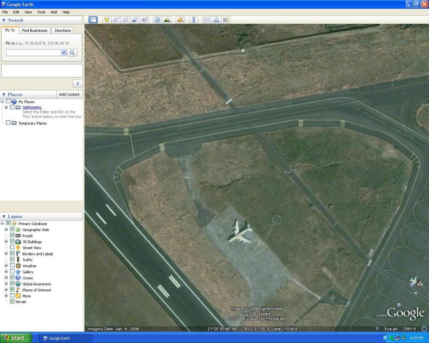This screenshot has height=343, width=429.
Task: Expand the More layer tree node
Action: tap(6, 296)
